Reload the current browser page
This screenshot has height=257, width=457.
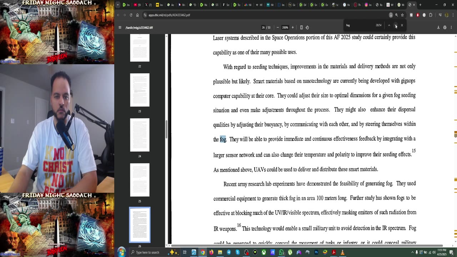coord(131,15)
